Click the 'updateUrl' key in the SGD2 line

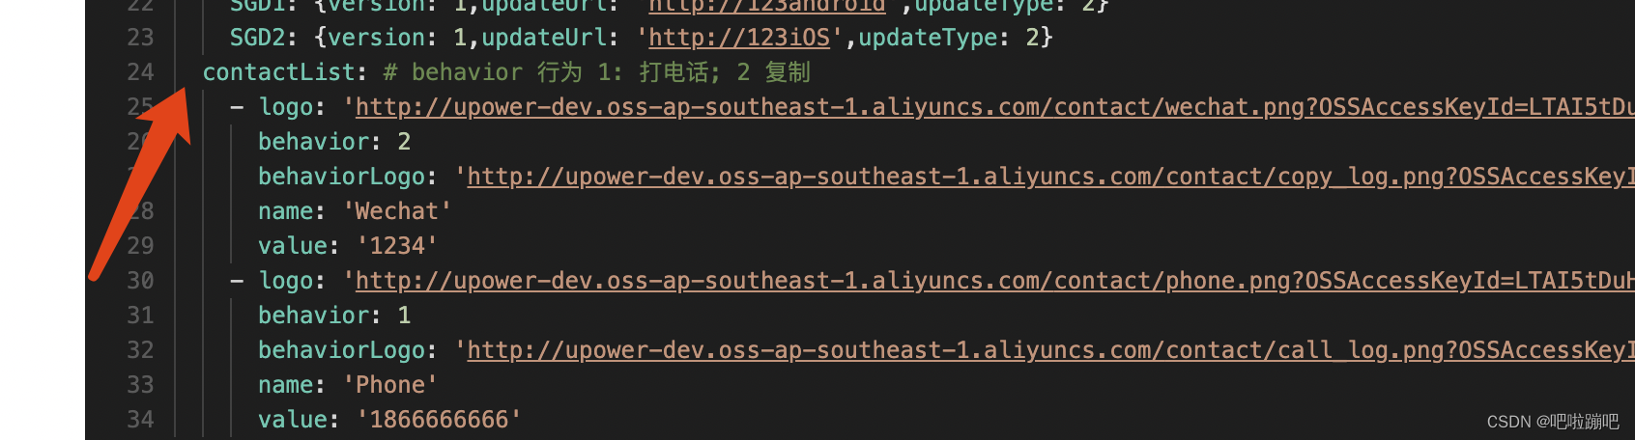tap(544, 38)
